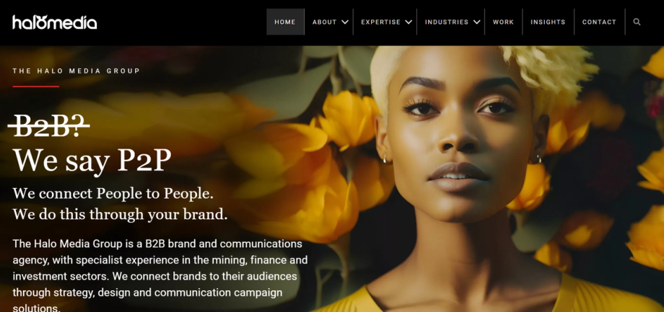Select the Home menu item
The height and width of the screenshot is (312, 664).
click(285, 22)
